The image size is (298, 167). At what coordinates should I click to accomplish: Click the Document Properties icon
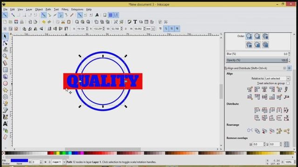[x=160, y=22]
